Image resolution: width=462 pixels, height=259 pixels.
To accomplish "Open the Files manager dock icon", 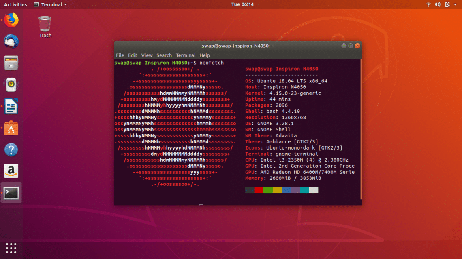I will (x=11, y=63).
